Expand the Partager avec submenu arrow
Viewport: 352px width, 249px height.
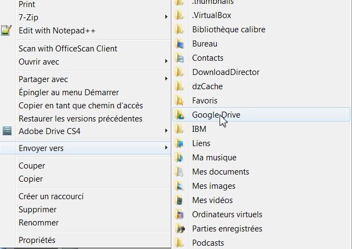click(x=166, y=78)
